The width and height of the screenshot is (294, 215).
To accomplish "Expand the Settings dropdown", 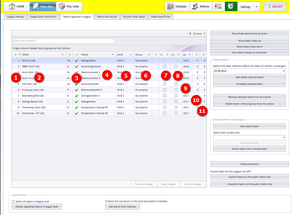I will pos(257,7).
